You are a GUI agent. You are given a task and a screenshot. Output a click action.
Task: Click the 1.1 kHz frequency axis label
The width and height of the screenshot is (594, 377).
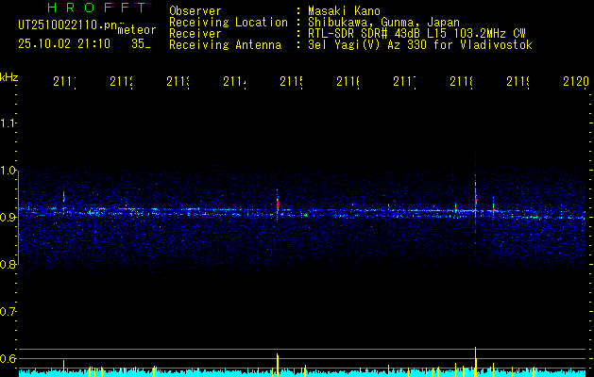pyautogui.click(x=8, y=123)
